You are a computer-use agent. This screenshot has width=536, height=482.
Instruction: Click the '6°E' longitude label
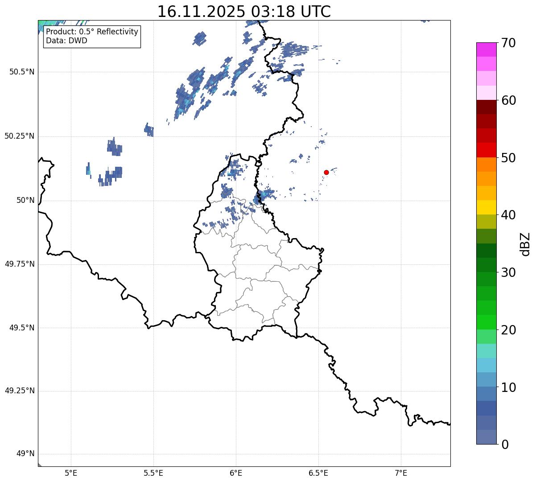pyautogui.click(x=236, y=473)
